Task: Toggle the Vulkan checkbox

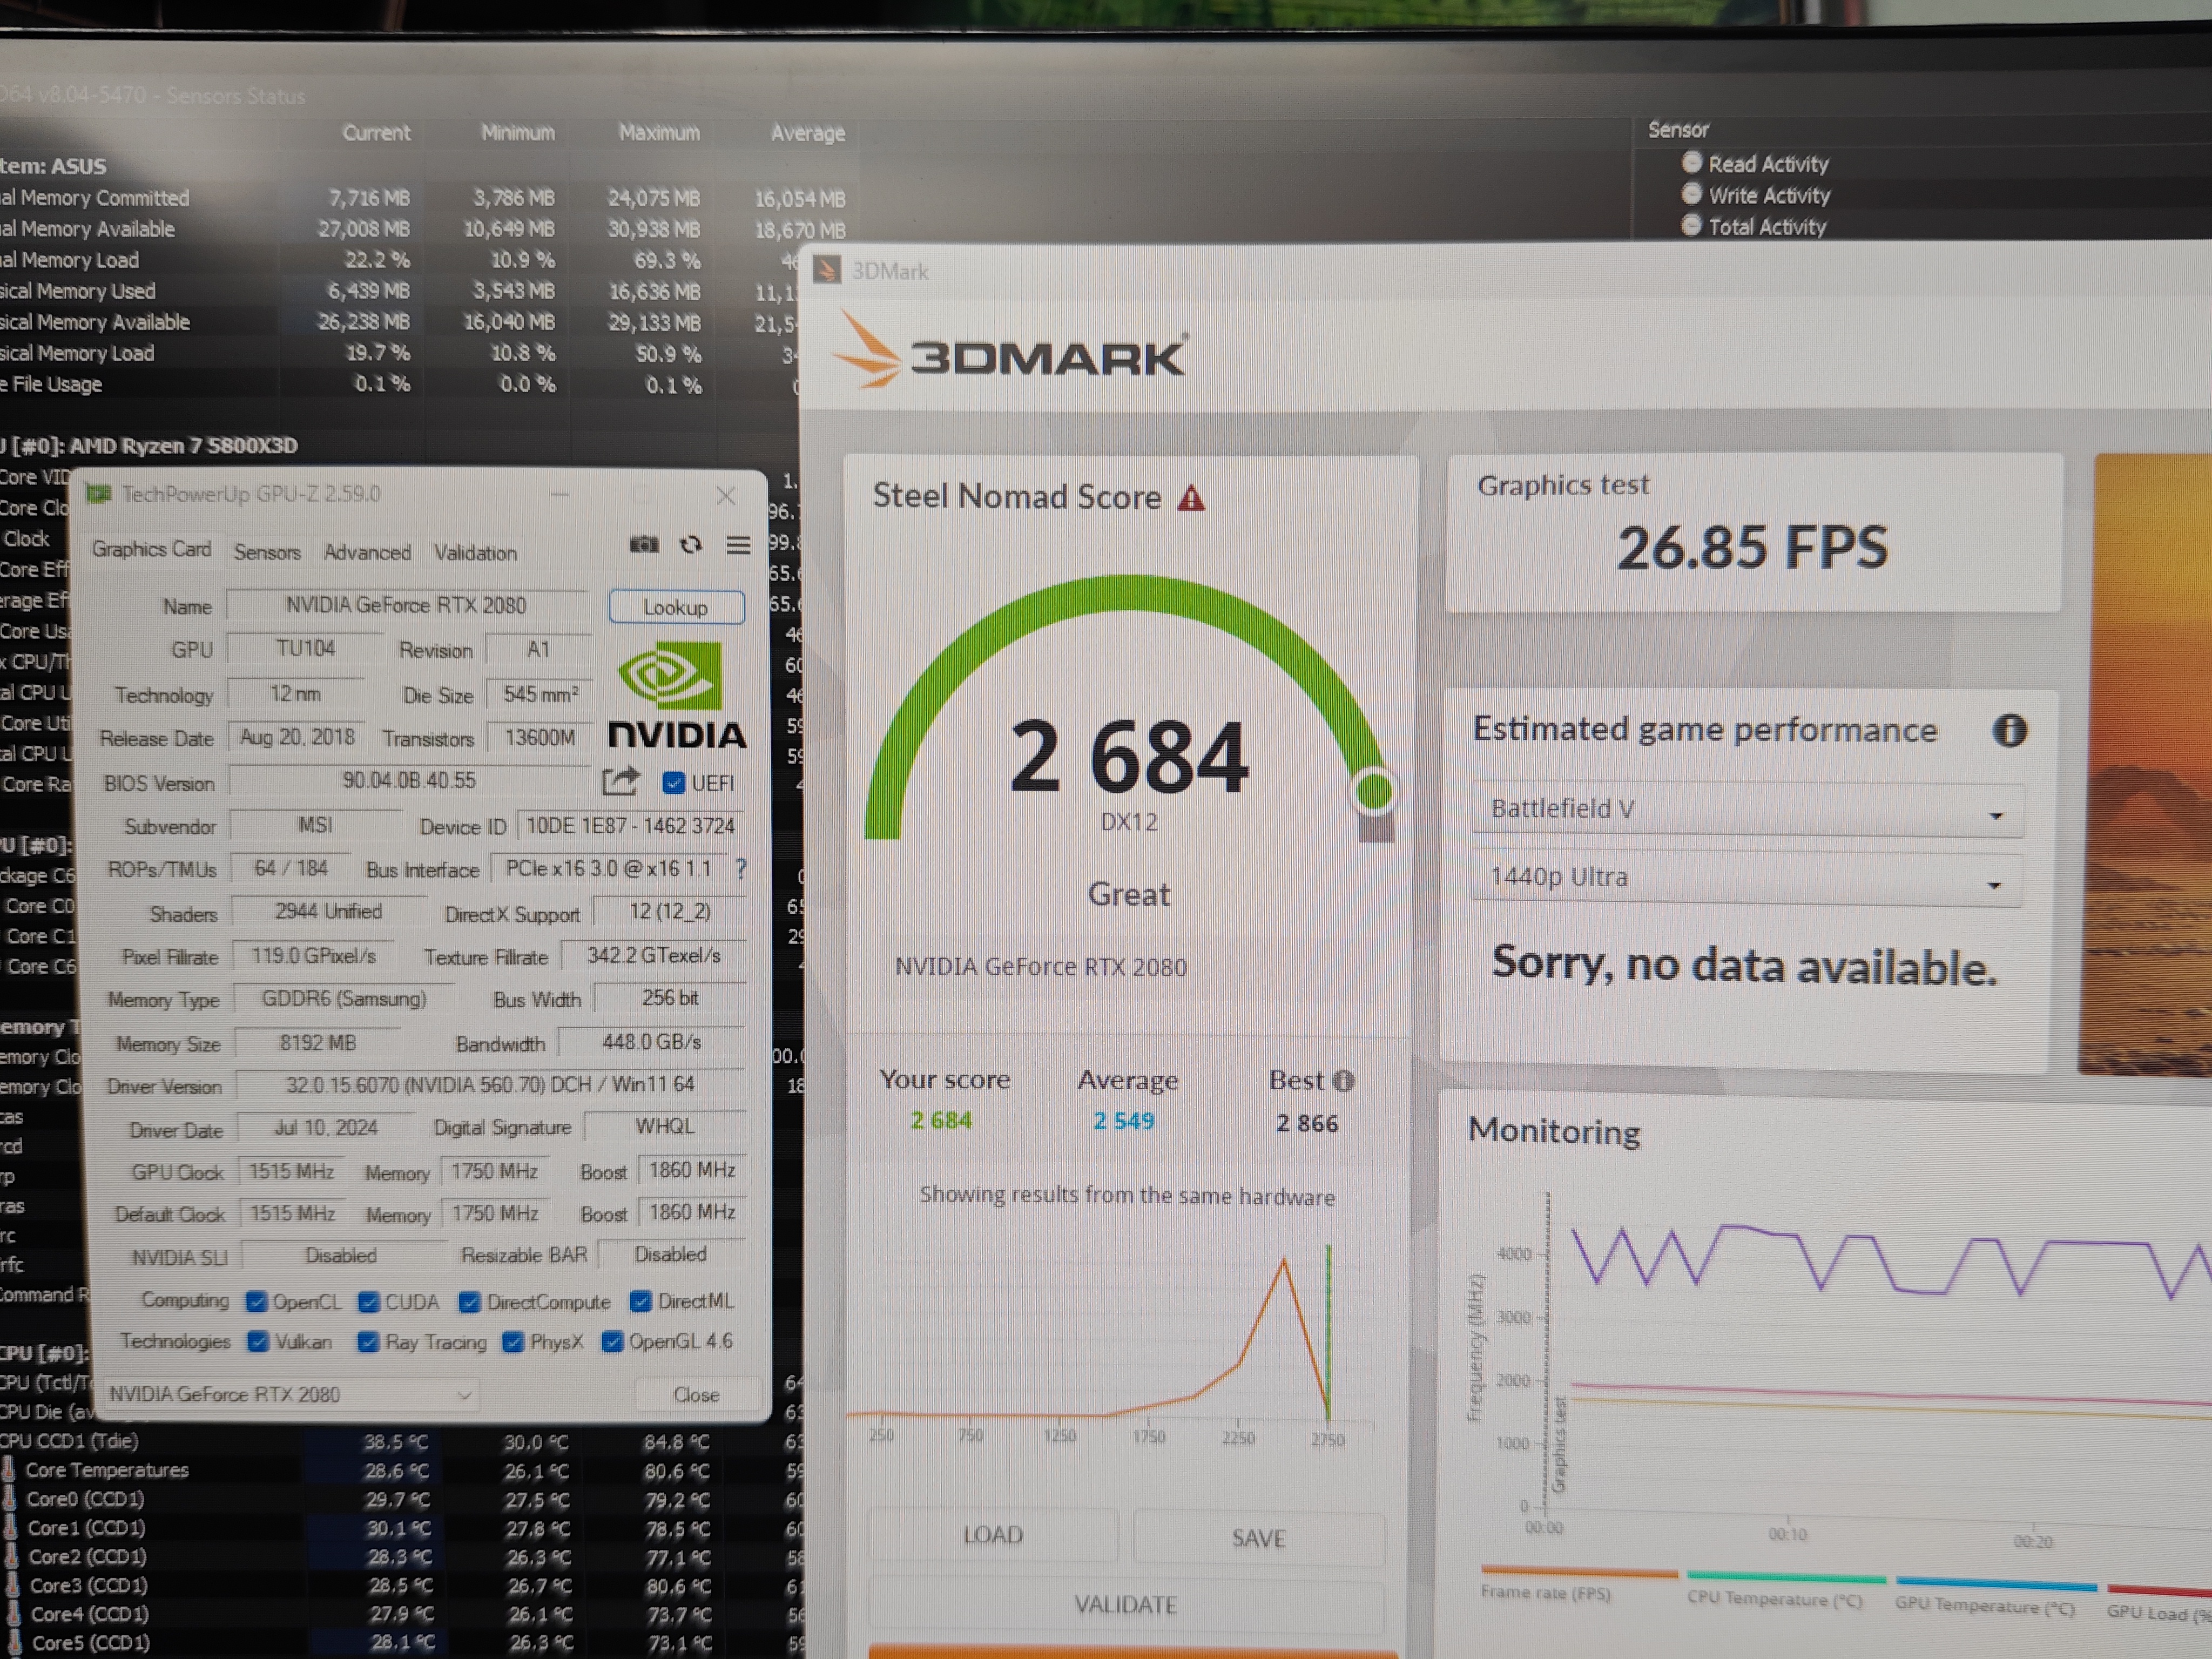Action: point(258,1342)
